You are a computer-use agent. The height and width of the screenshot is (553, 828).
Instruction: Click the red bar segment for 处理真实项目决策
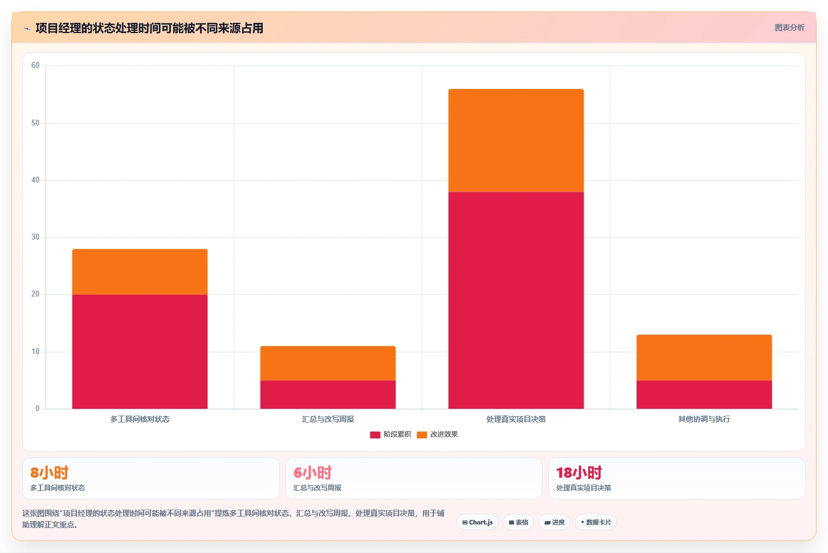[x=516, y=300]
